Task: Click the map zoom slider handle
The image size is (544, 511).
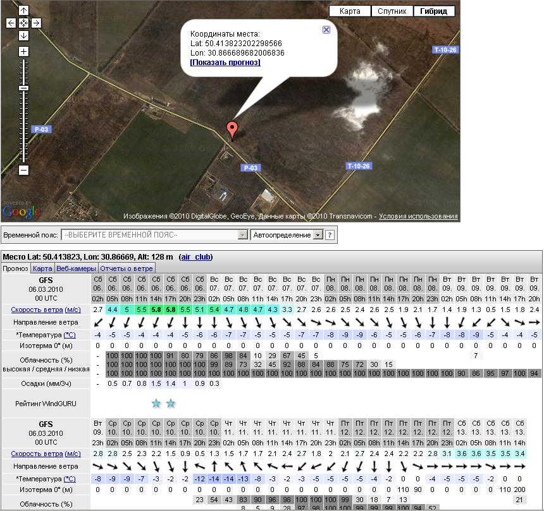Action: [x=23, y=88]
